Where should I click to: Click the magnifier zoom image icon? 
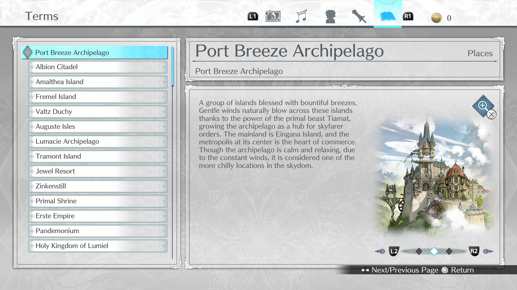pos(483,106)
